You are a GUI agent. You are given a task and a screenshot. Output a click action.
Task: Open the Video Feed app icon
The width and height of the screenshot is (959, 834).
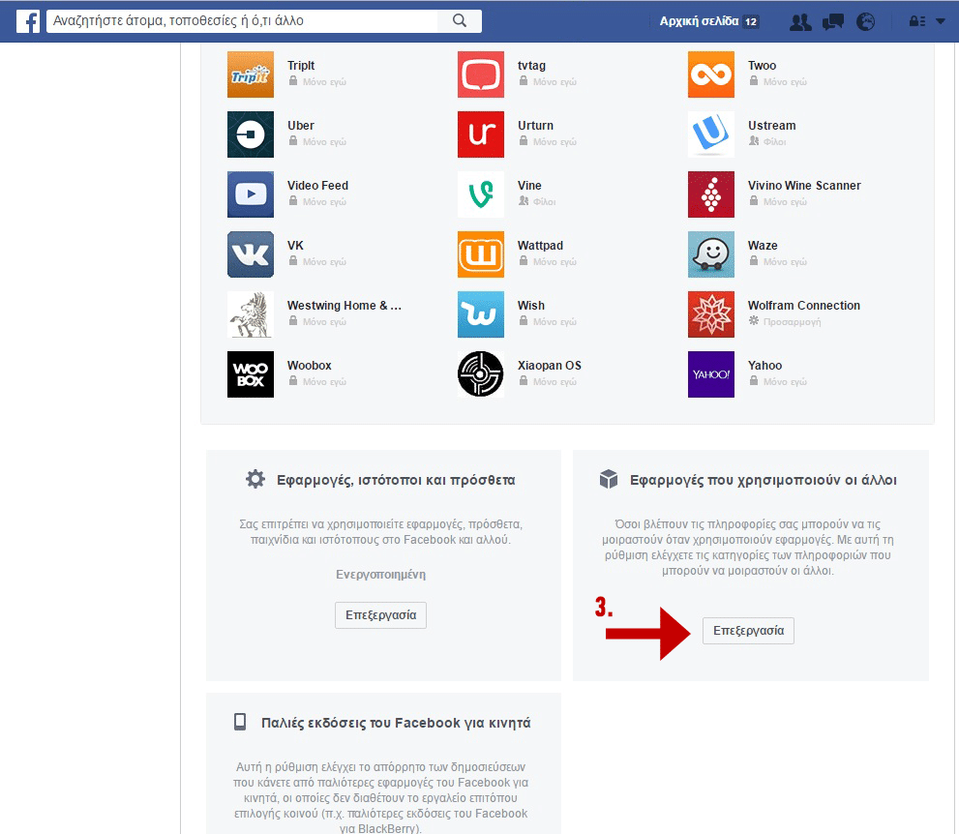251,194
